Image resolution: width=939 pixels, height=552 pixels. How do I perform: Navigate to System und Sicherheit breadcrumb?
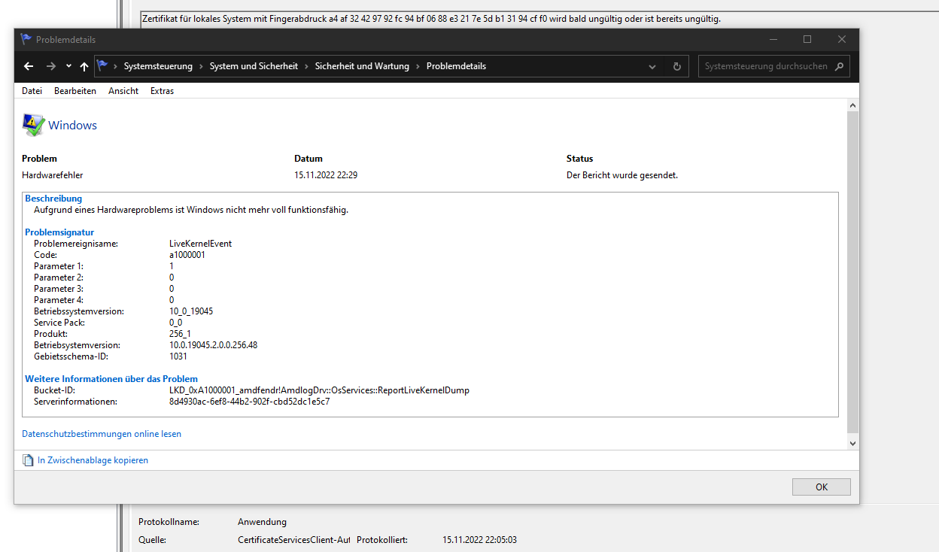pos(254,66)
